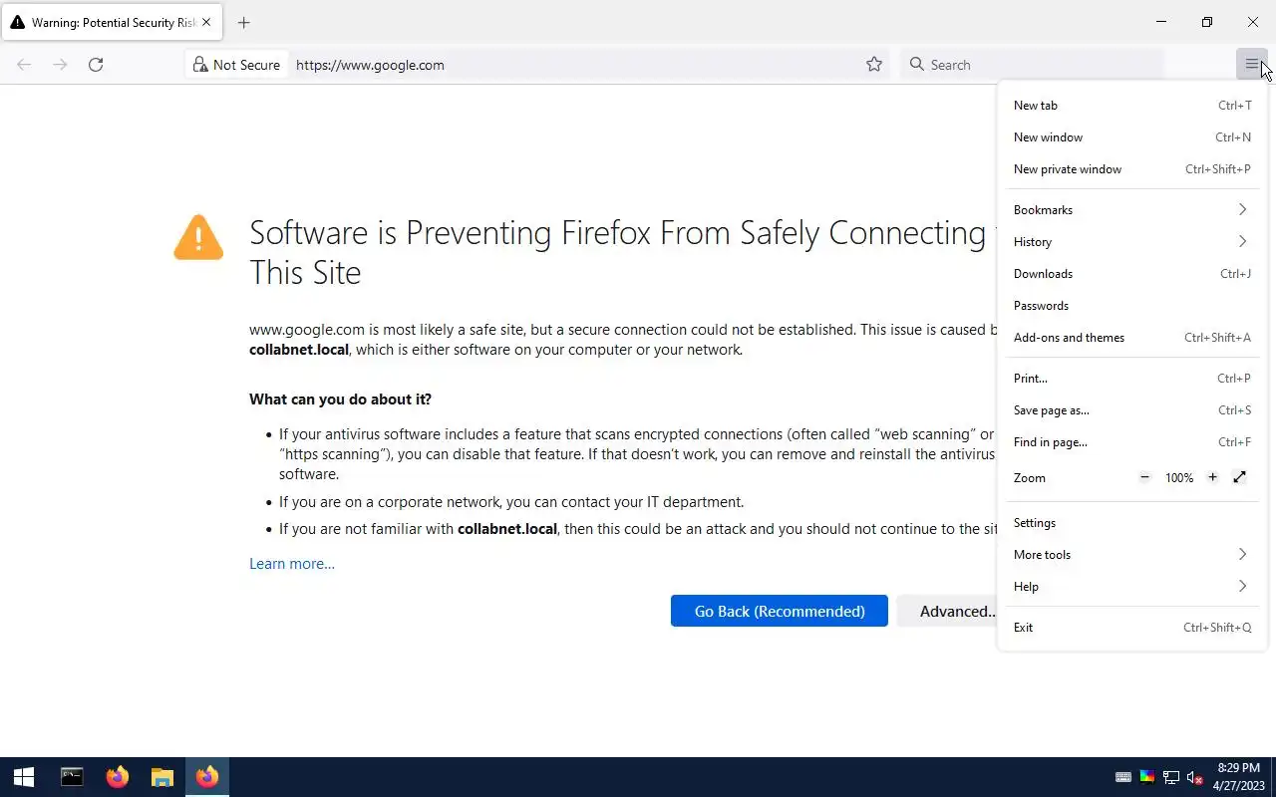The width and height of the screenshot is (1276, 797).
Task: Expand the Bookmarks submenu
Action: point(1131,210)
